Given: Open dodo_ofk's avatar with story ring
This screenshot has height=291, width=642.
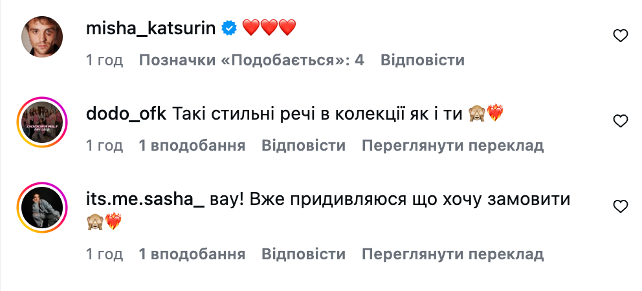Looking at the screenshot, I should coord(43,121).
